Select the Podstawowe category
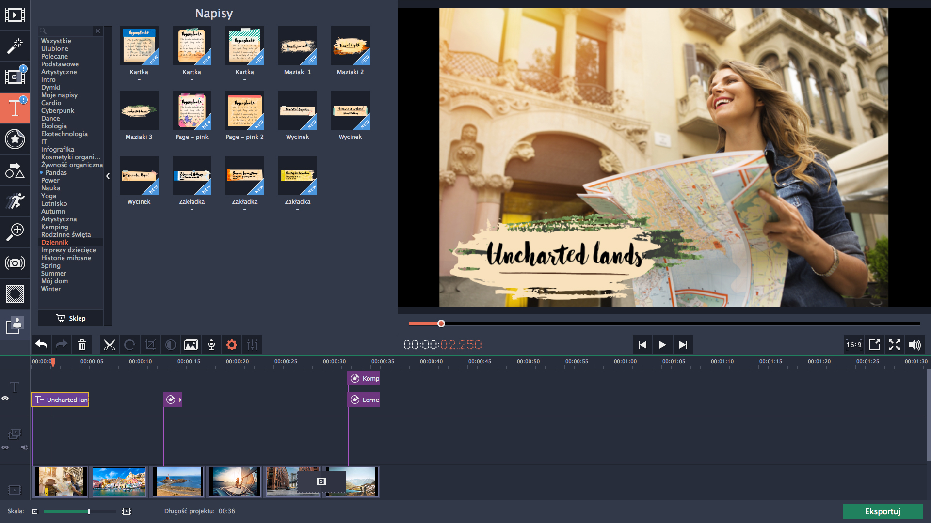This screenshot has width=931, height=523. click(60, 64)
